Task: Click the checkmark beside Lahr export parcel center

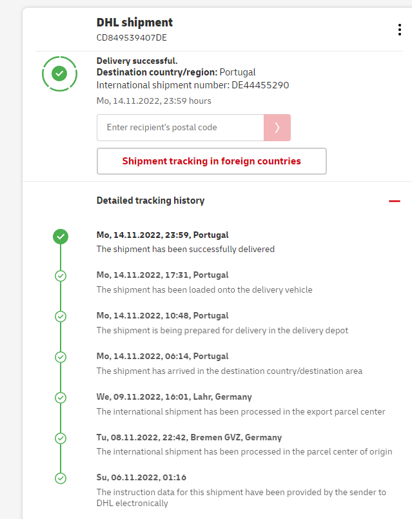Action: (61, 398)
